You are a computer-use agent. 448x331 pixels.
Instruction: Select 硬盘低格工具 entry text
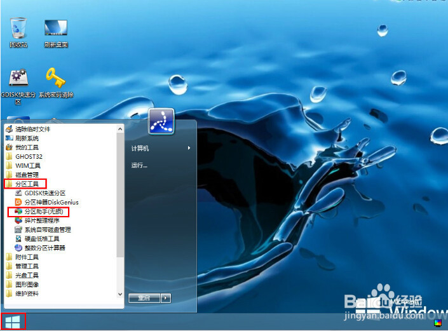tap(42, 239)
